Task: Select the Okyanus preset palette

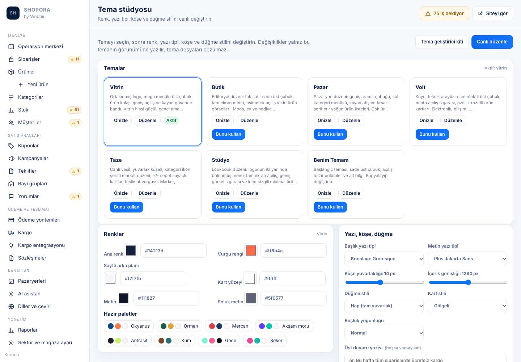Action: [x=129, y=326]
